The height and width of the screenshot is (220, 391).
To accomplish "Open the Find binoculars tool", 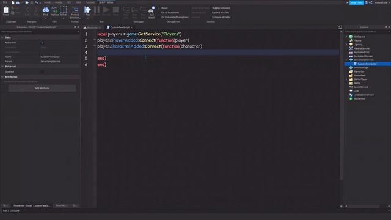I will [46, 11].
